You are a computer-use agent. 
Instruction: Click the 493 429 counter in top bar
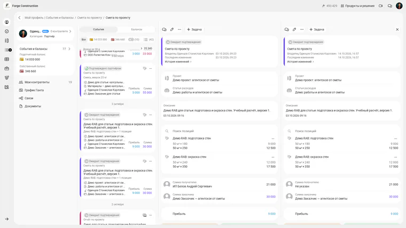click(x=330, y=6)
